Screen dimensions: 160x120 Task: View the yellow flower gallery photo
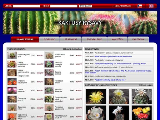pos(96,96)
